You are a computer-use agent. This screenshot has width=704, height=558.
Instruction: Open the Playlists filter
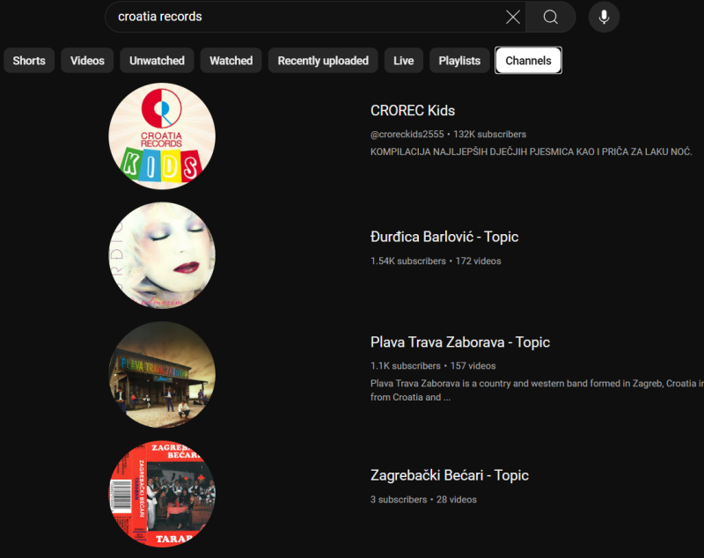459,61
